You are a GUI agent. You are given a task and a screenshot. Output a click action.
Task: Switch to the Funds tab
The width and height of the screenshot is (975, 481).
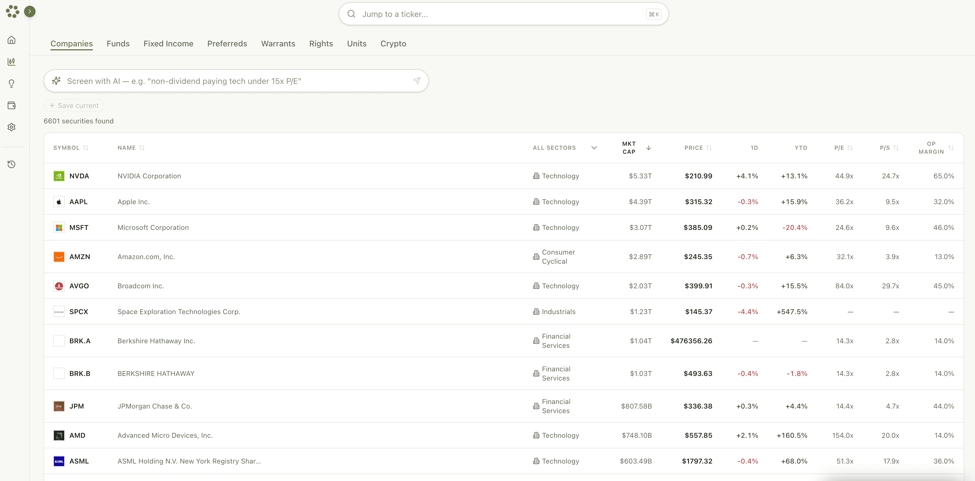[x=118, y=44]
